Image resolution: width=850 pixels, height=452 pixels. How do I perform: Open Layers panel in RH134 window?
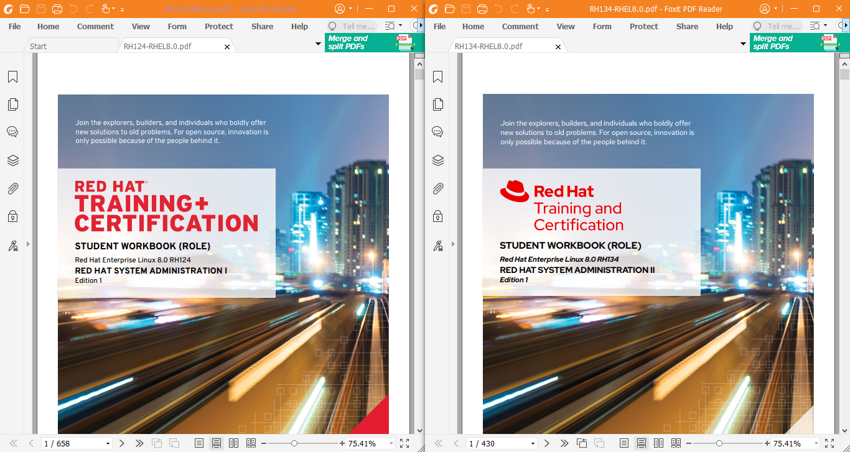[437, 160]
